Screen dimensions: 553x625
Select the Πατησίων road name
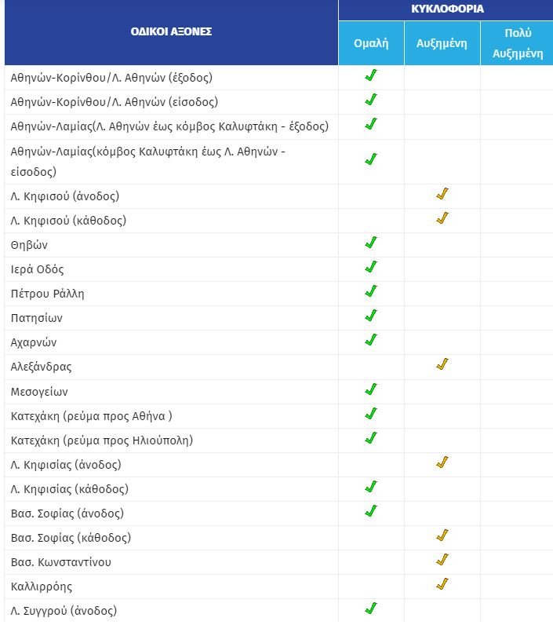[x=37, y=318]
